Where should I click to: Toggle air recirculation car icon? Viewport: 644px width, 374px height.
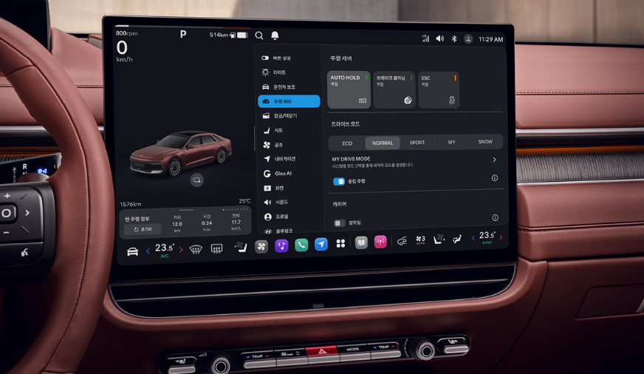402,241
